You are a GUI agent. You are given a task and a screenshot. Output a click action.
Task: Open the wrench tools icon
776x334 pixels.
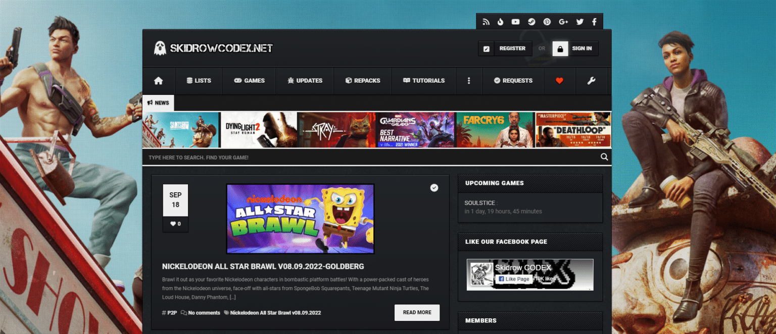point(591,80)
